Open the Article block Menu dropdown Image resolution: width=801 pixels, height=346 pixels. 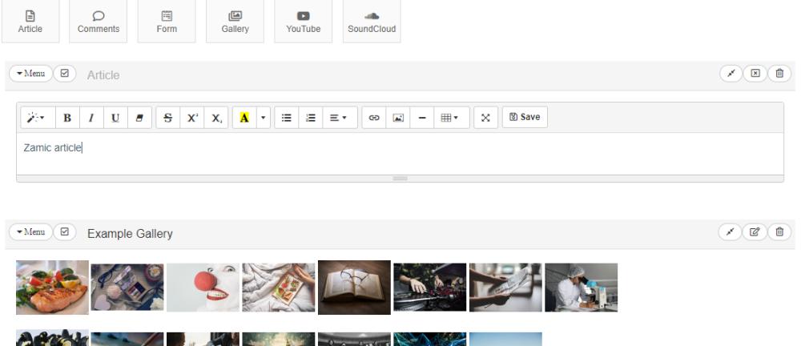(30, 74)
